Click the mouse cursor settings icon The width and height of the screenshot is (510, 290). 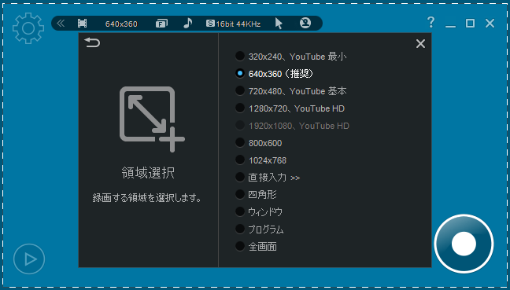279,24
